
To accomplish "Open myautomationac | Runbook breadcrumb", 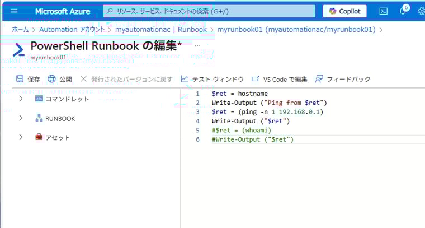I will (161, 30).
